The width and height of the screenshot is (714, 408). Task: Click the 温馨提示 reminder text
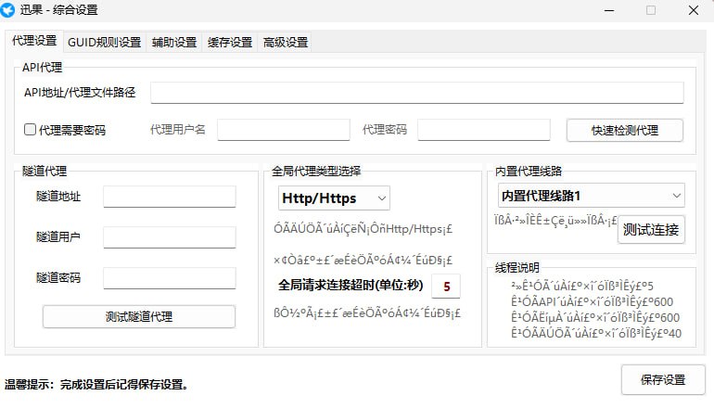(97, 385)
